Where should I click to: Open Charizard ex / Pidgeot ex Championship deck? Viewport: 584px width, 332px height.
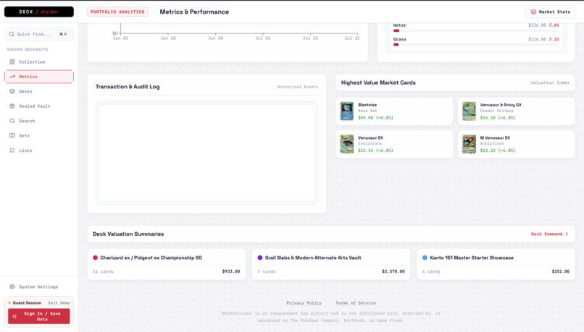(167, 264)
